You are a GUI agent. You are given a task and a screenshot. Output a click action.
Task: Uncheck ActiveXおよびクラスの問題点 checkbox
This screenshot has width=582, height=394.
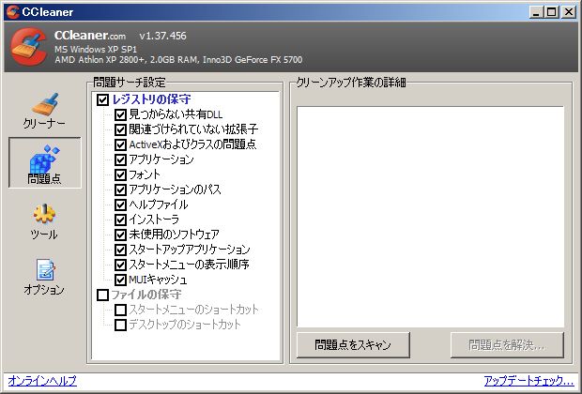(x=120, y=144)
